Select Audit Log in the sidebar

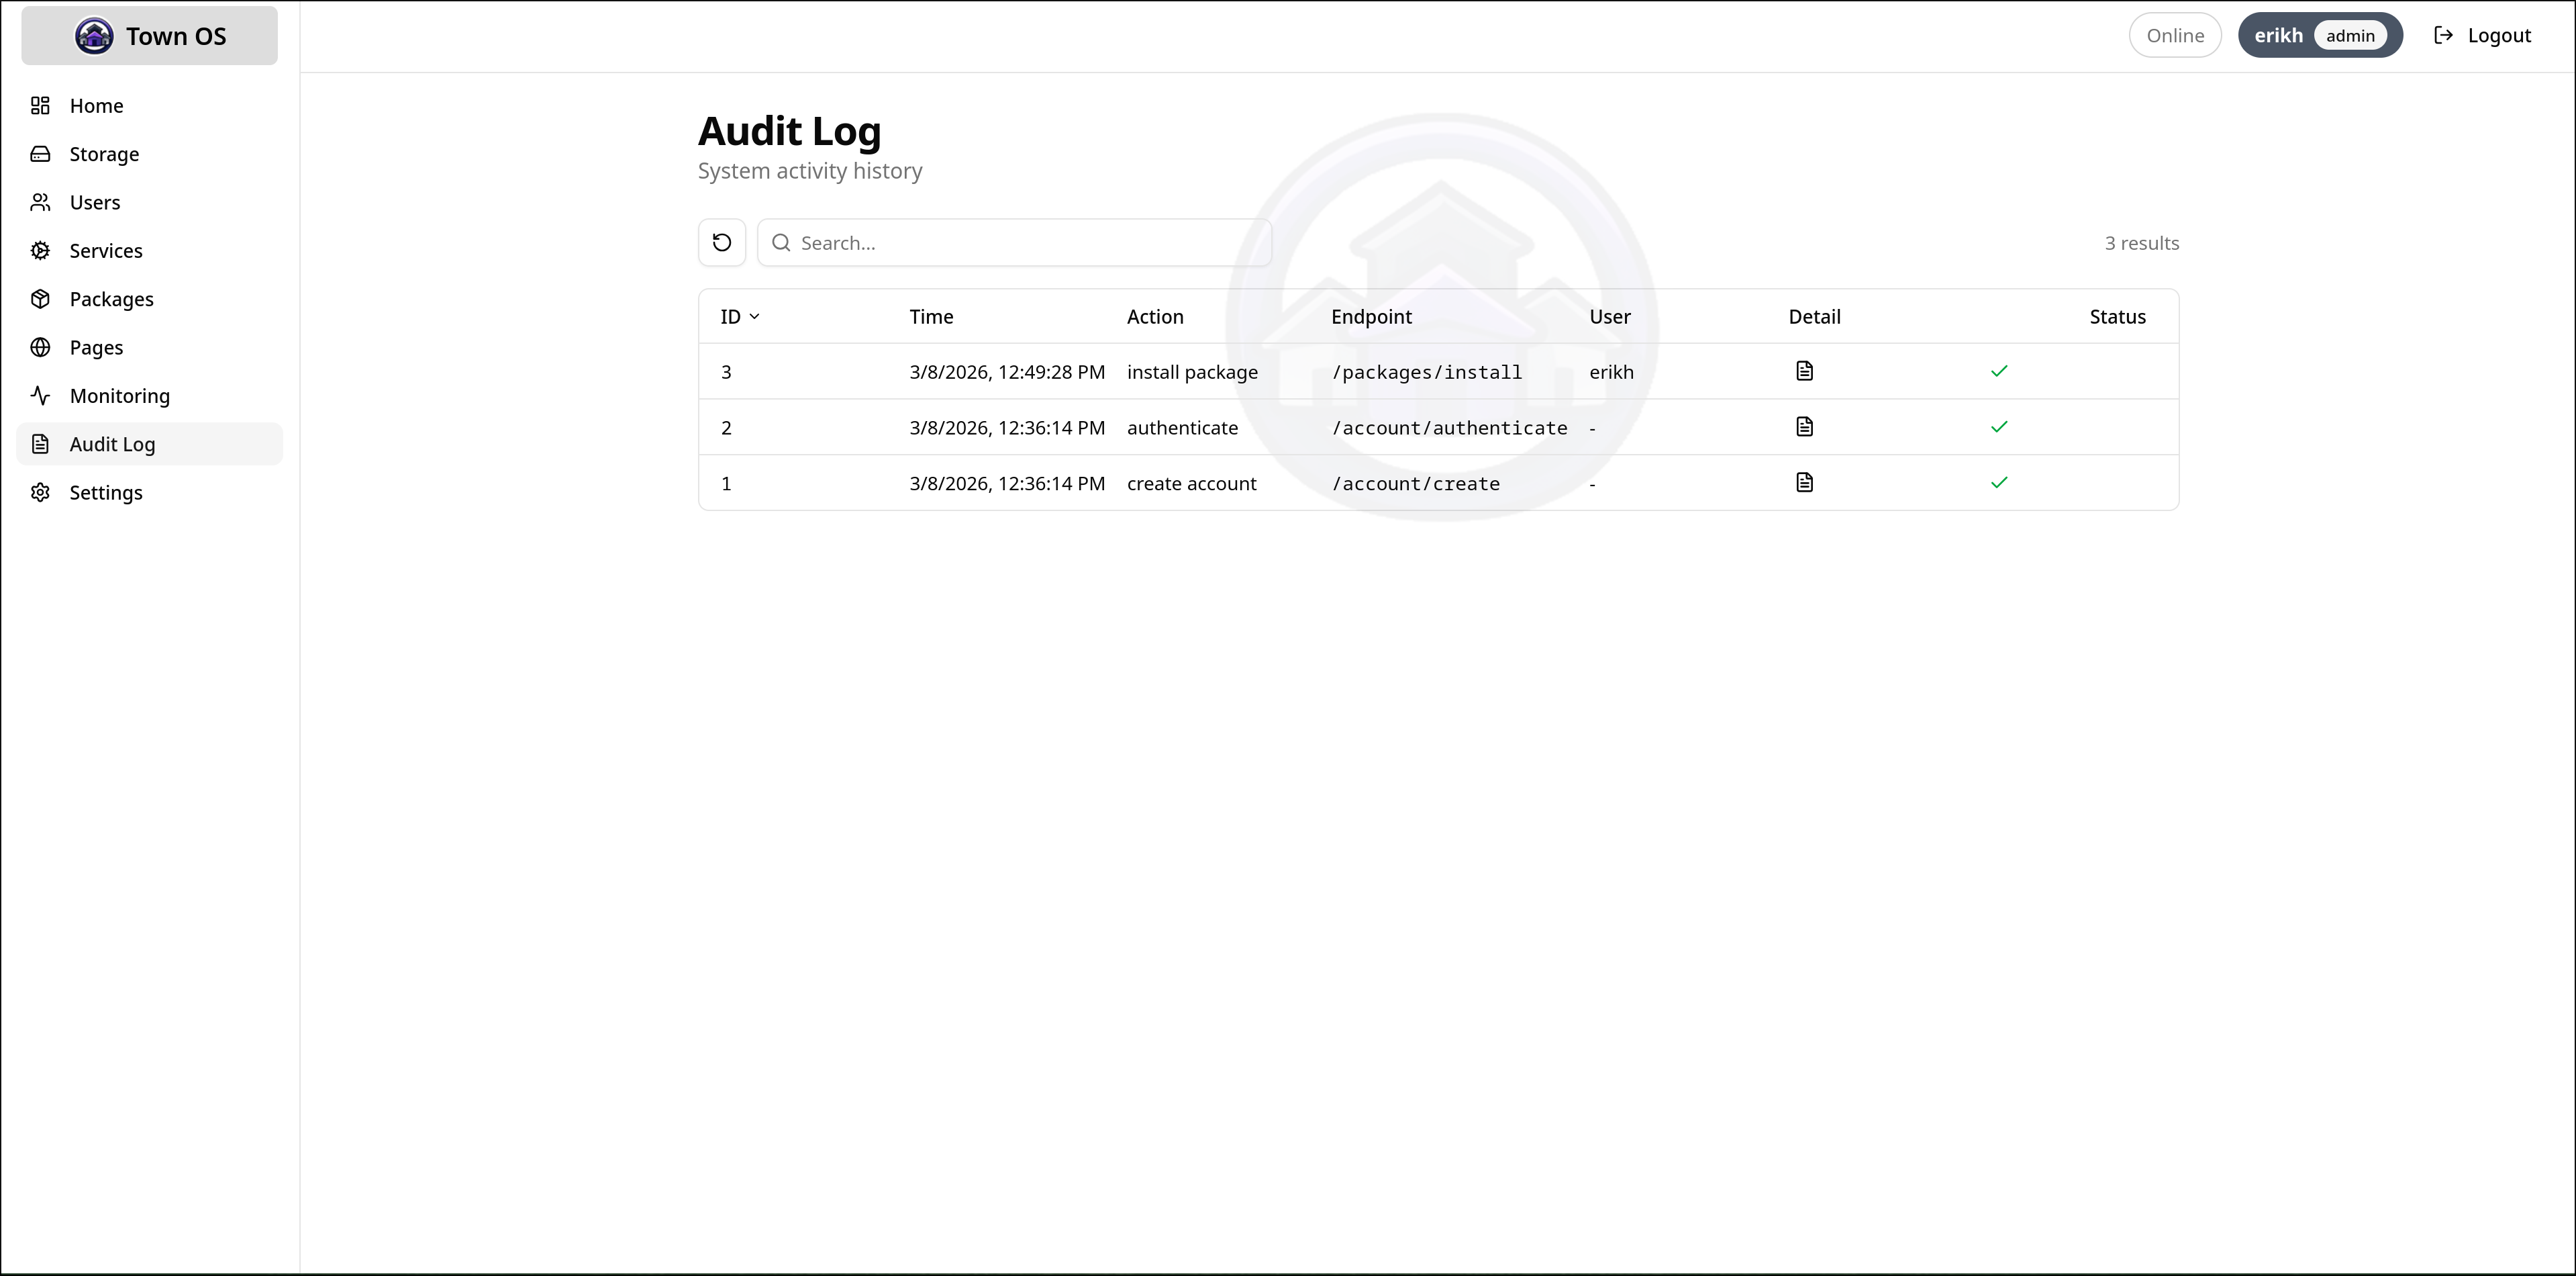point(112,443)
